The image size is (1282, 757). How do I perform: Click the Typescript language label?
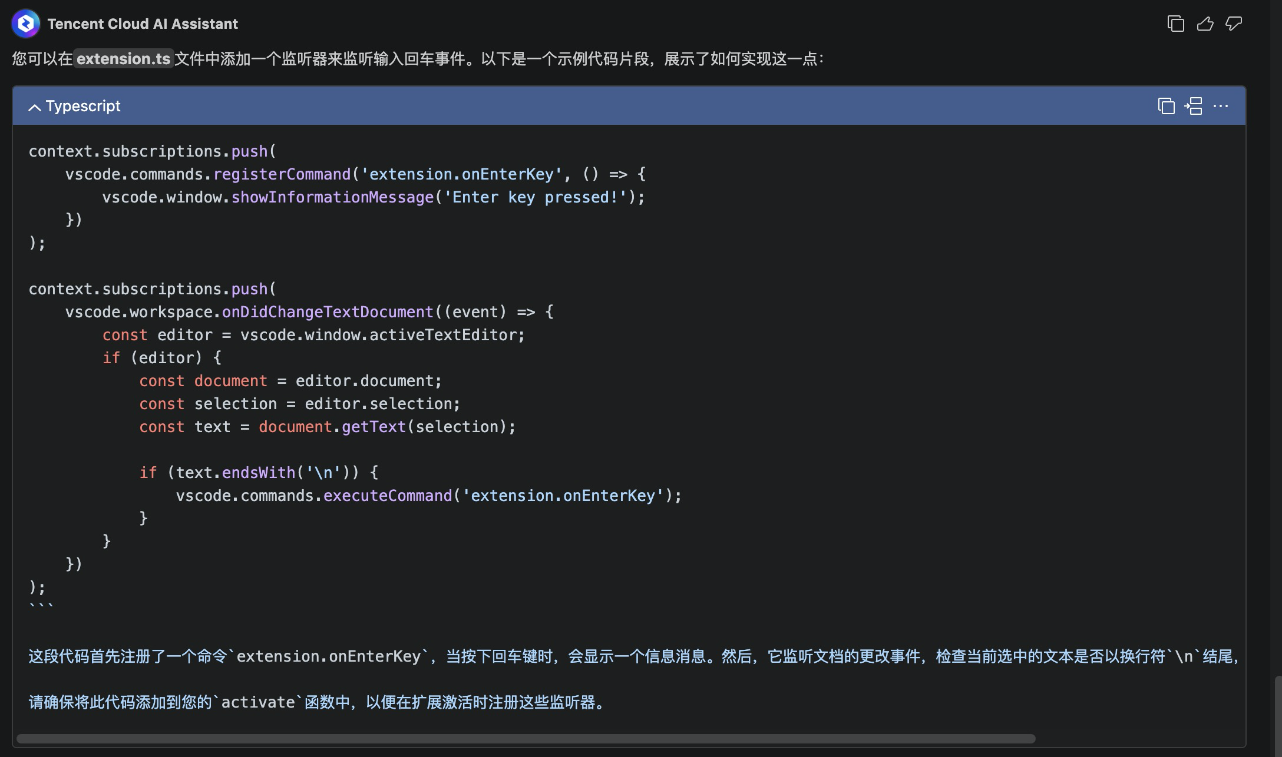coord(83,106)
